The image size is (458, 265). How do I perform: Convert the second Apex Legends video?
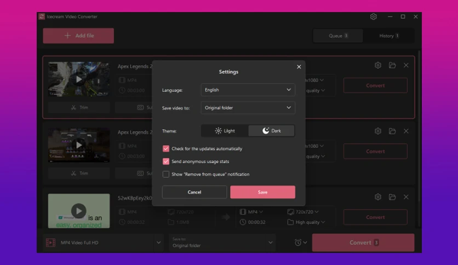375,151
